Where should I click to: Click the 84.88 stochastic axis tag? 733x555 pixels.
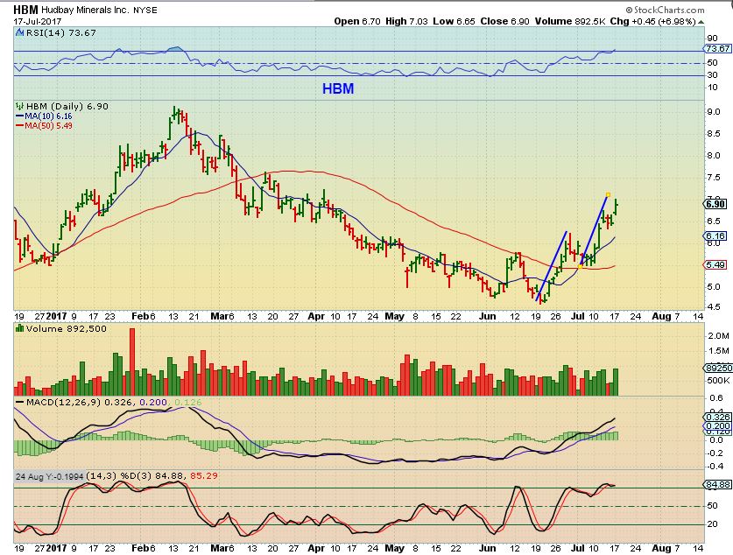pyautogui.click(x=717, y=485)
